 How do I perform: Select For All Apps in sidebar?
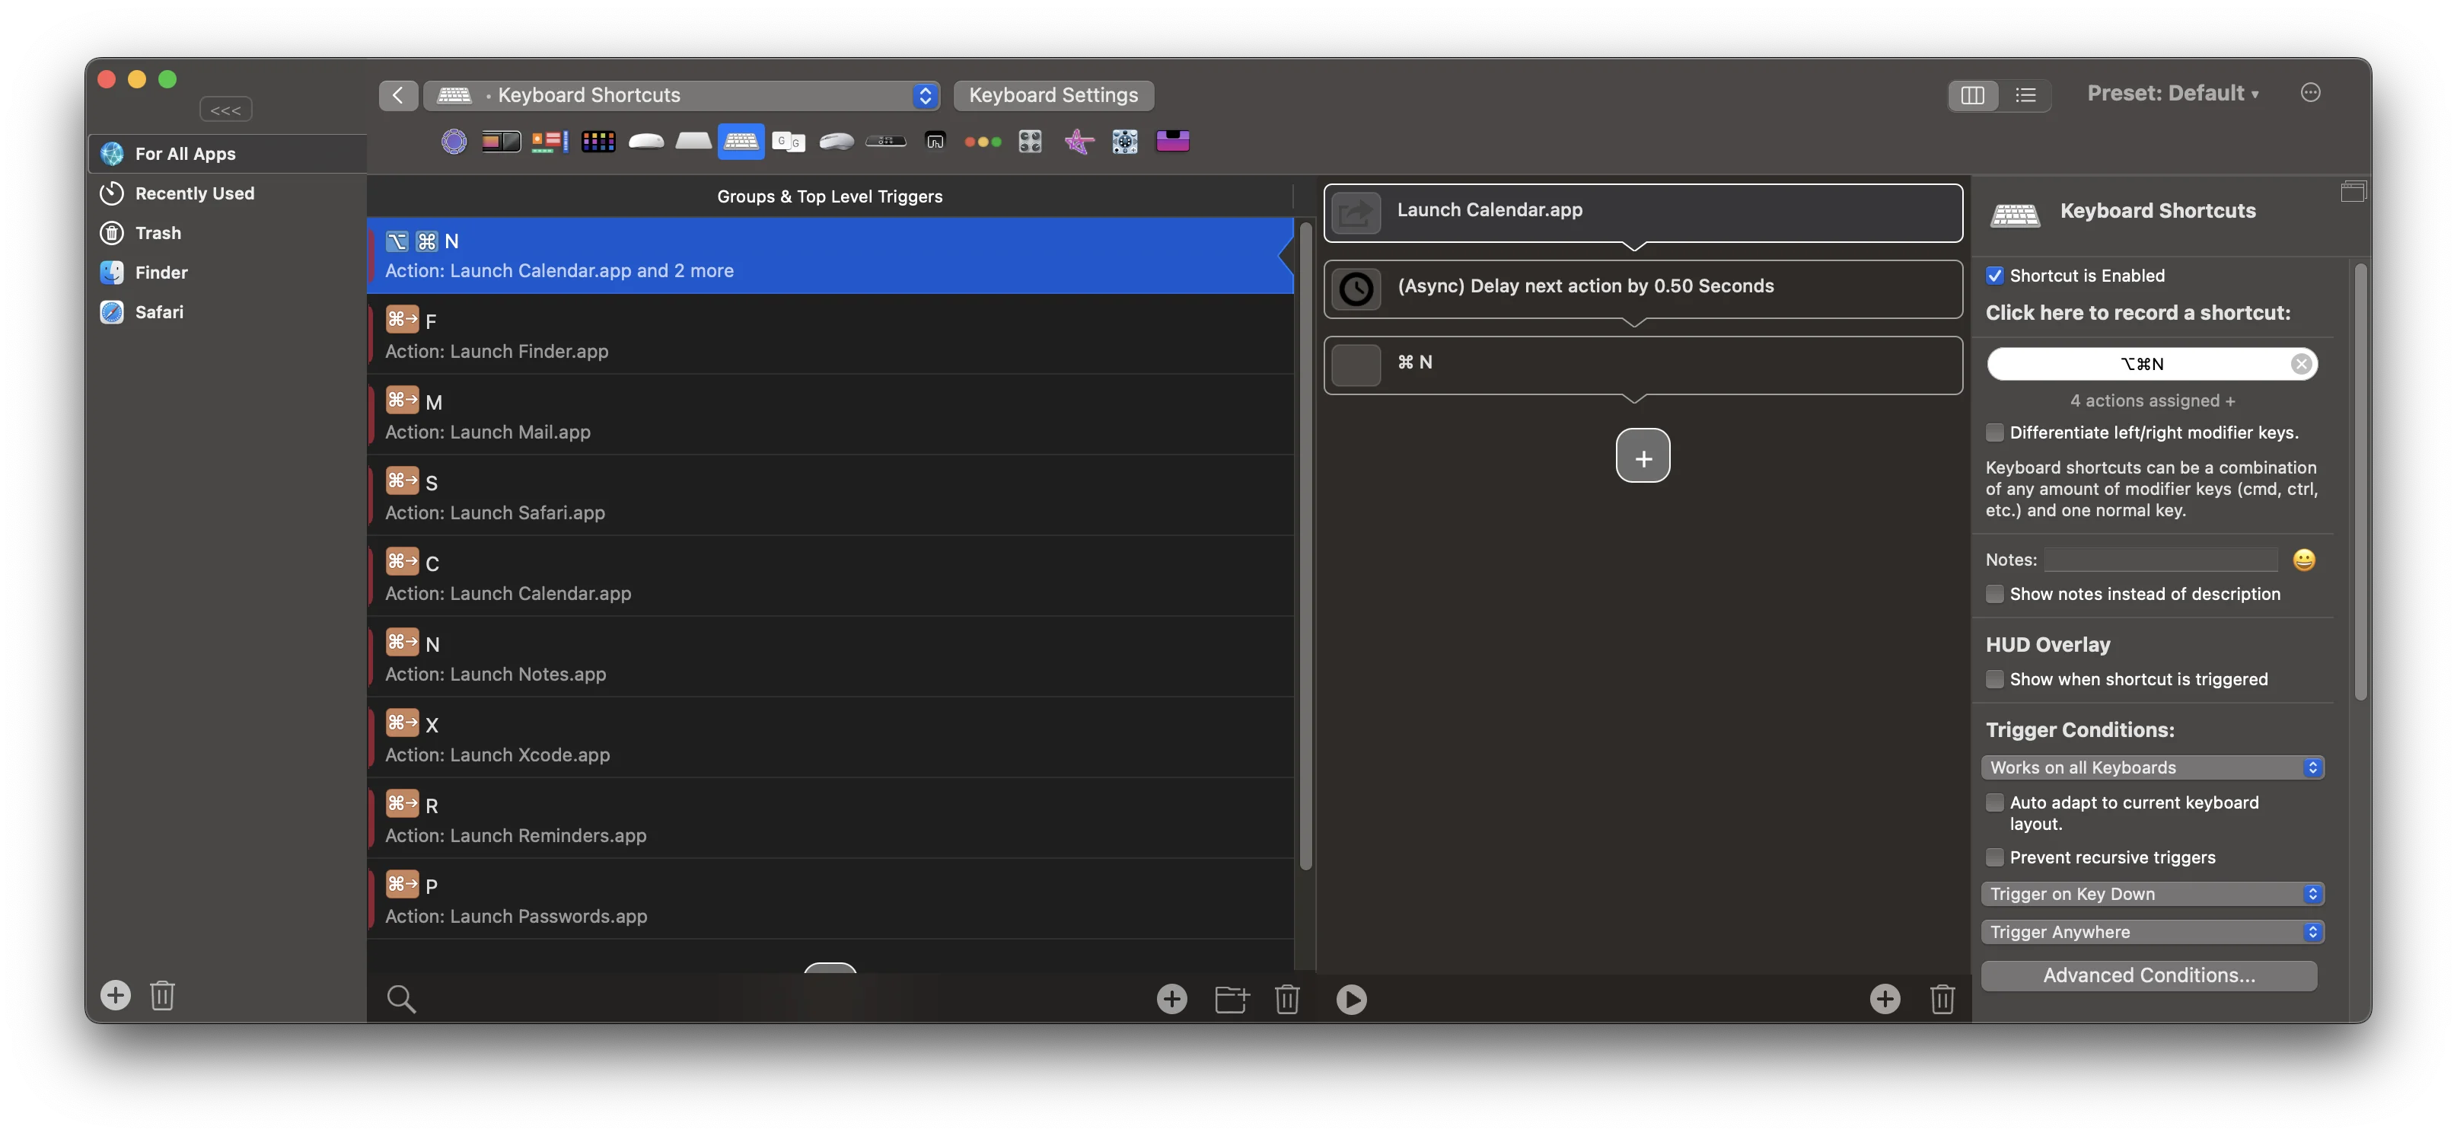click(x=228, y=154)
